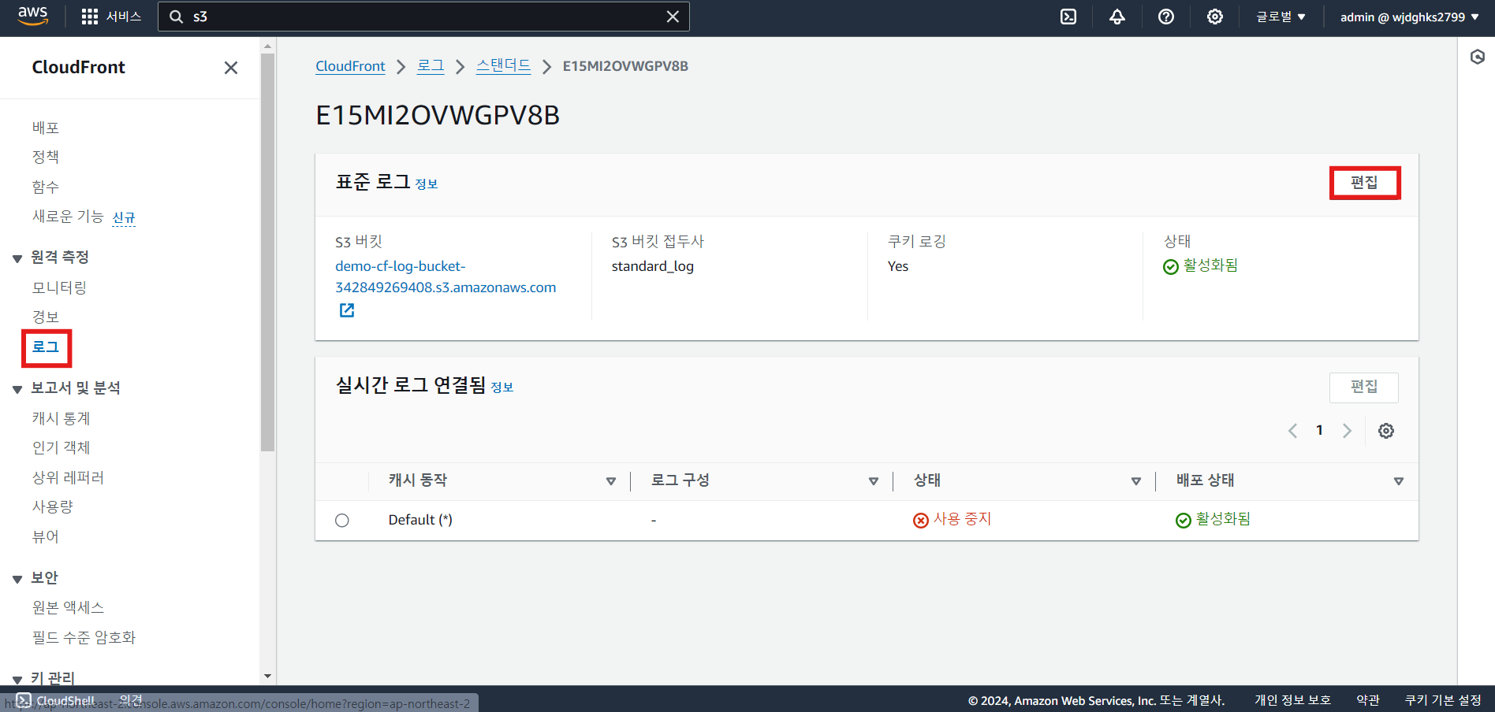Open the 신규 badge link

click(x=124, y=218)
